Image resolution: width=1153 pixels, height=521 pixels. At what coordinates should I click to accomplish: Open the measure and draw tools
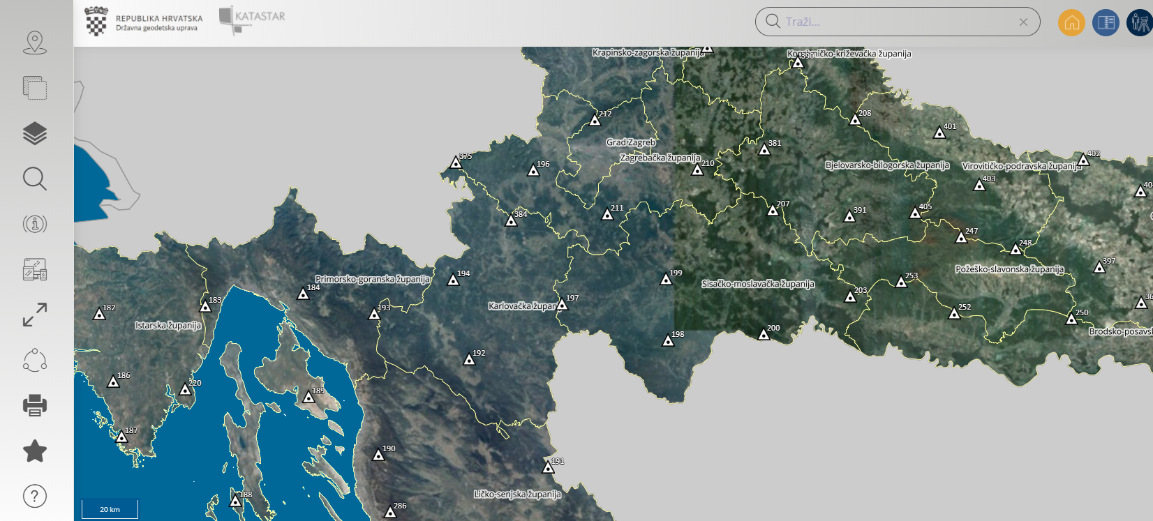[35, 269]
